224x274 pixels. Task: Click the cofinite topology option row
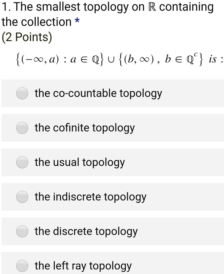(x=112, y=128)
